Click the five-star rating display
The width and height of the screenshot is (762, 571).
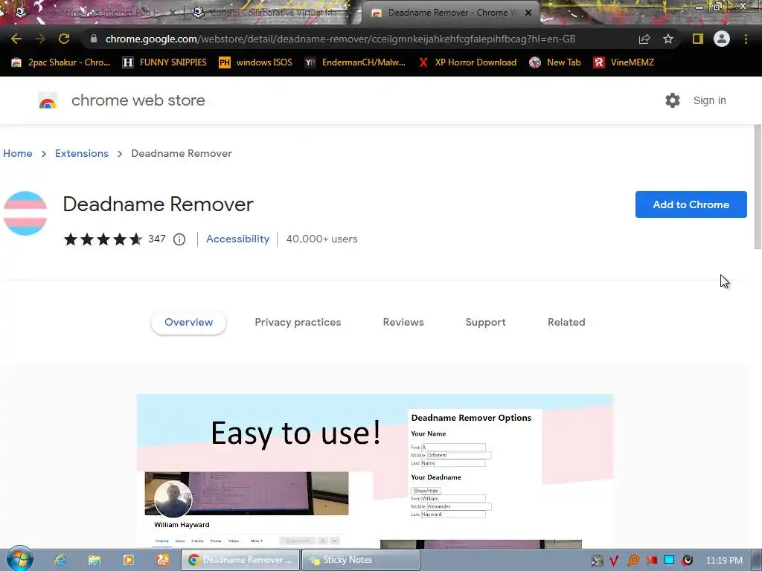[103, 239]
